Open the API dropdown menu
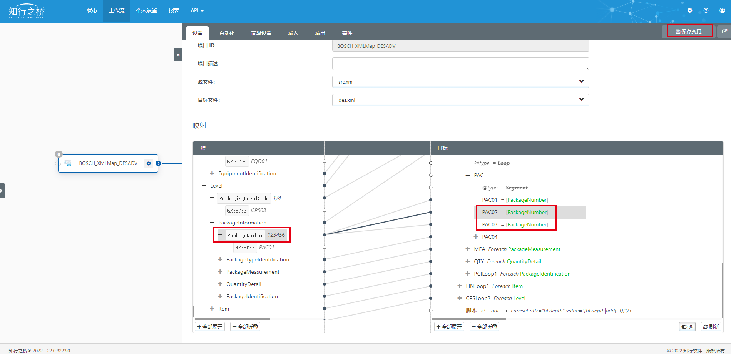Viewport: 731px width, 354px height. point(197,11)
